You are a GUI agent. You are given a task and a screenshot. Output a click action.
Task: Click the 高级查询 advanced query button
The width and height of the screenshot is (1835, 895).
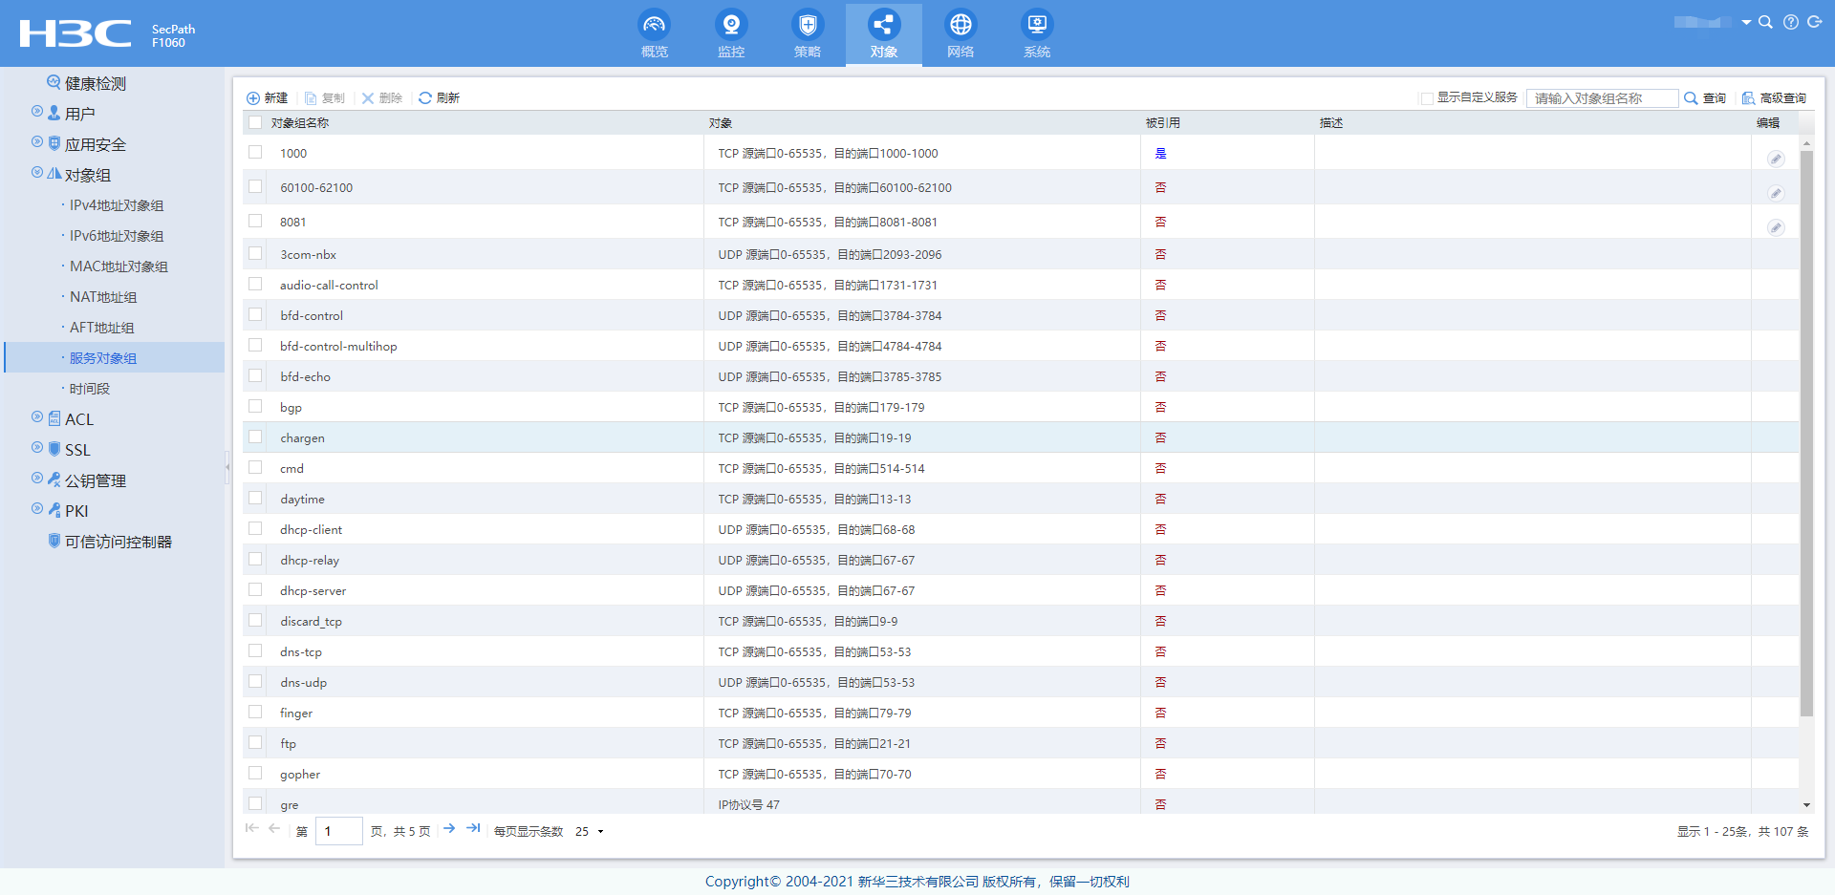tap(1774, 98)
